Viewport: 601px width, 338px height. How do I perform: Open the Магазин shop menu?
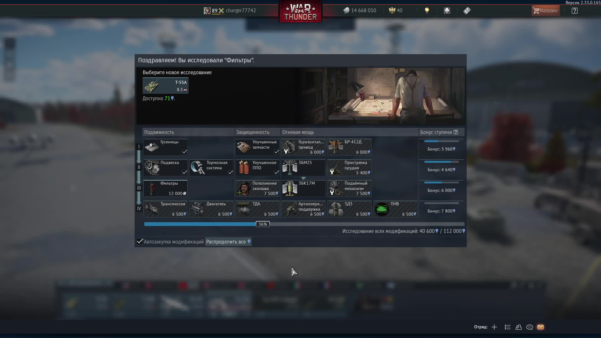tap(545, 11)
